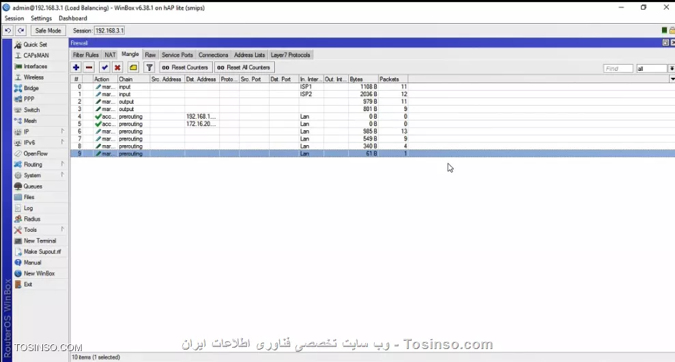Click the redo arrow icon

[20, 31]
